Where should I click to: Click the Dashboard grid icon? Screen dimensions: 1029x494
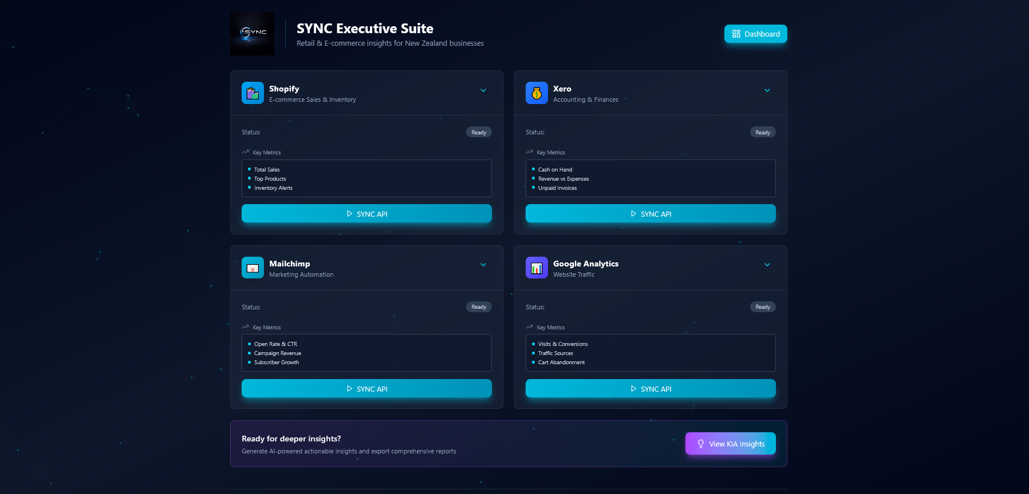click(x=736, y=34)
